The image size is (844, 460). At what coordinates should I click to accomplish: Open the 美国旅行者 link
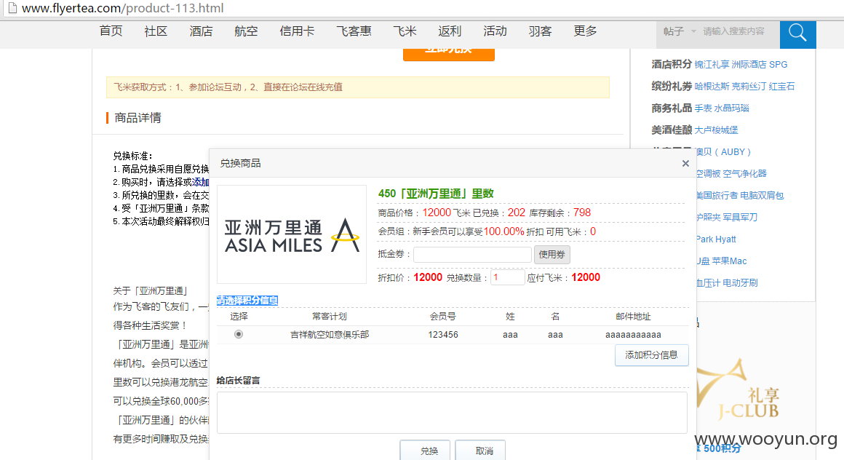click(717, 196)
